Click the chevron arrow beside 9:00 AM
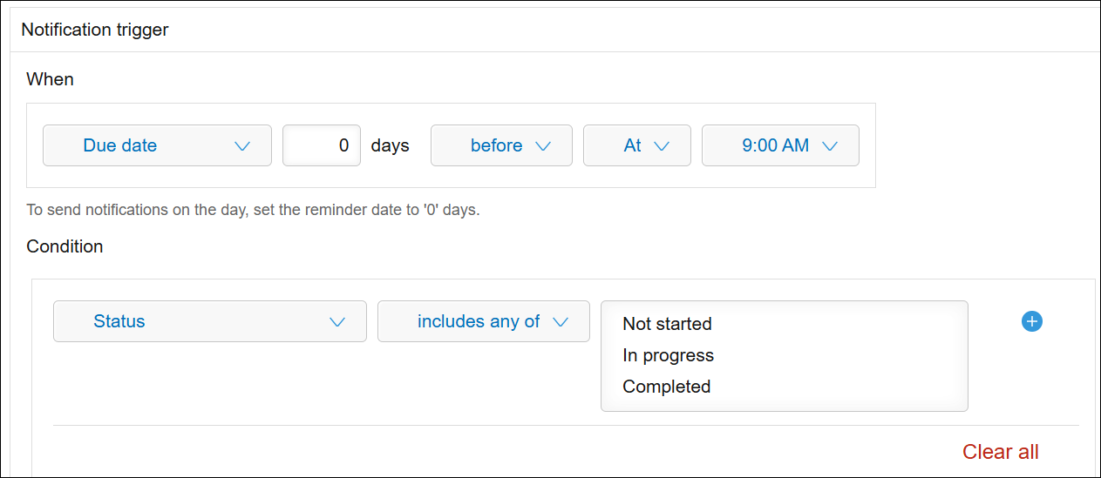 point(830,146)
